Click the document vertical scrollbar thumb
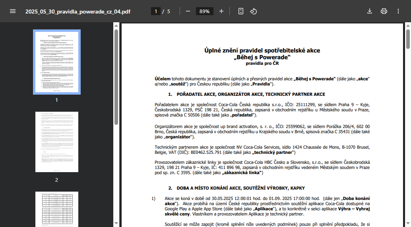Viewport: 411px width, 227px height. click(x=408, y=39)
